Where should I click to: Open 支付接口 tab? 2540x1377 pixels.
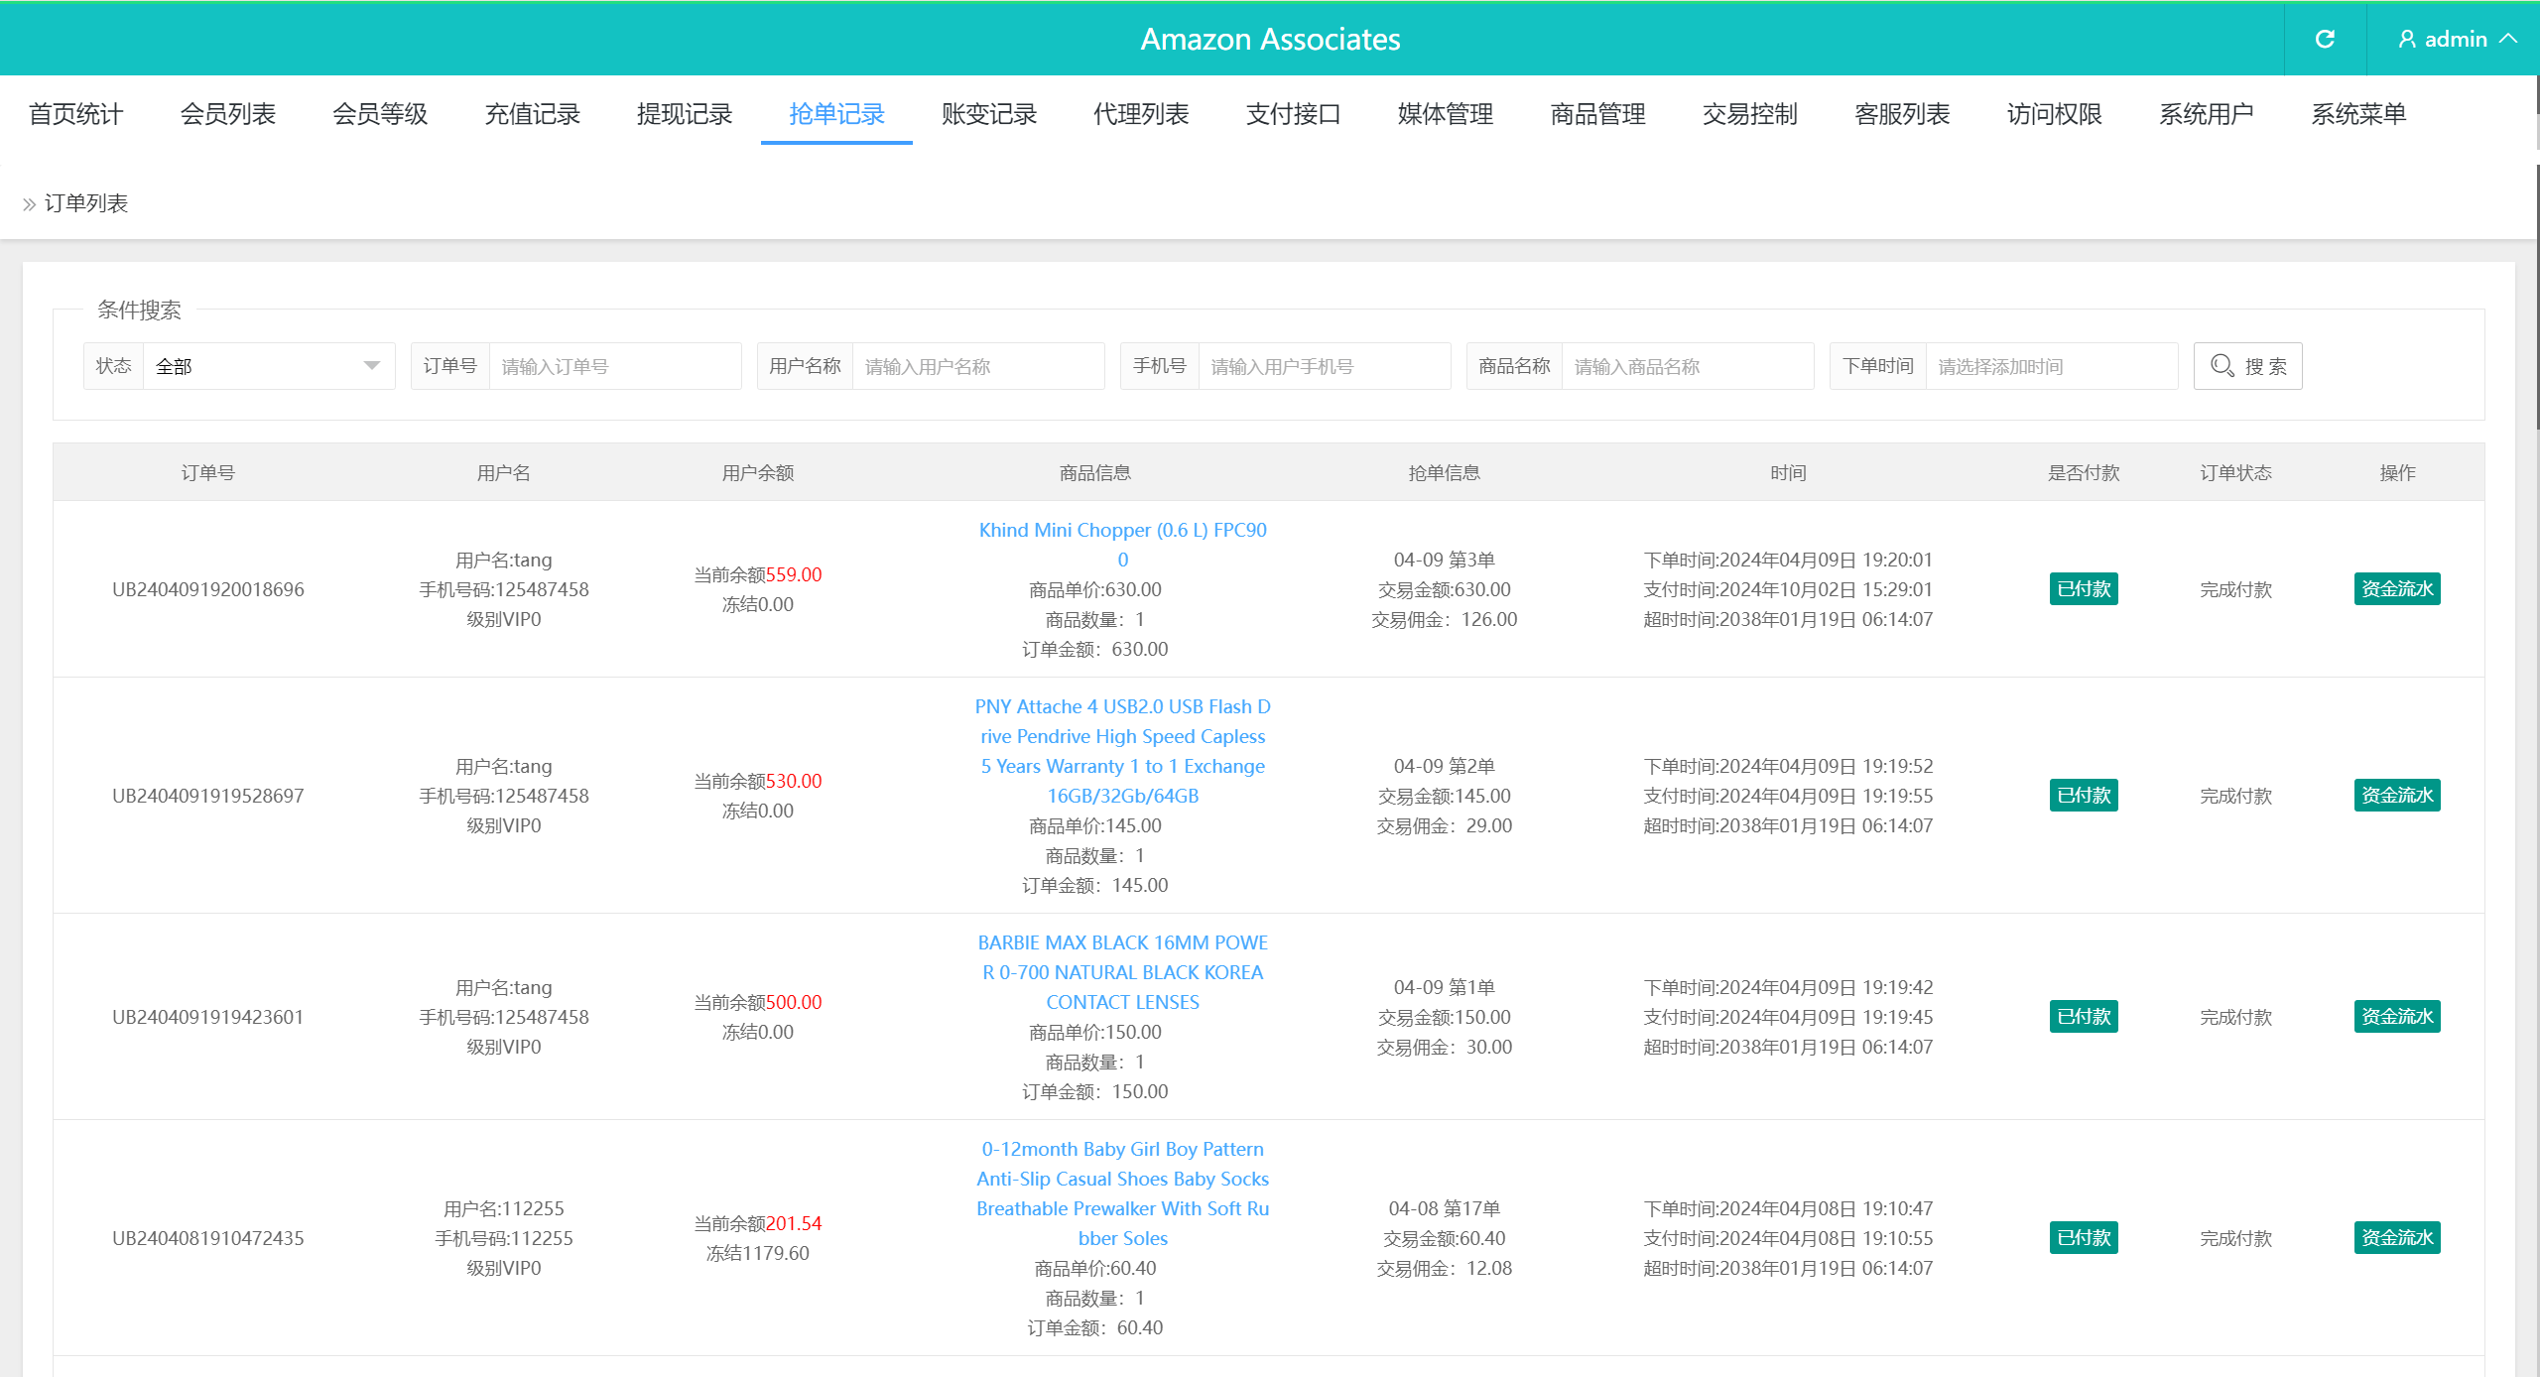(1294, 114)
